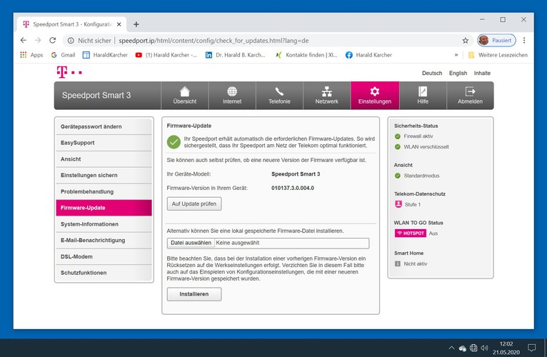Bookmark page with the star icon
This screenshot has height=357, width=547.
466,41
